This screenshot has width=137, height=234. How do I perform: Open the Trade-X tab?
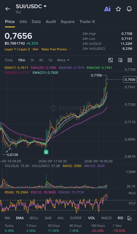click(87, 22)
